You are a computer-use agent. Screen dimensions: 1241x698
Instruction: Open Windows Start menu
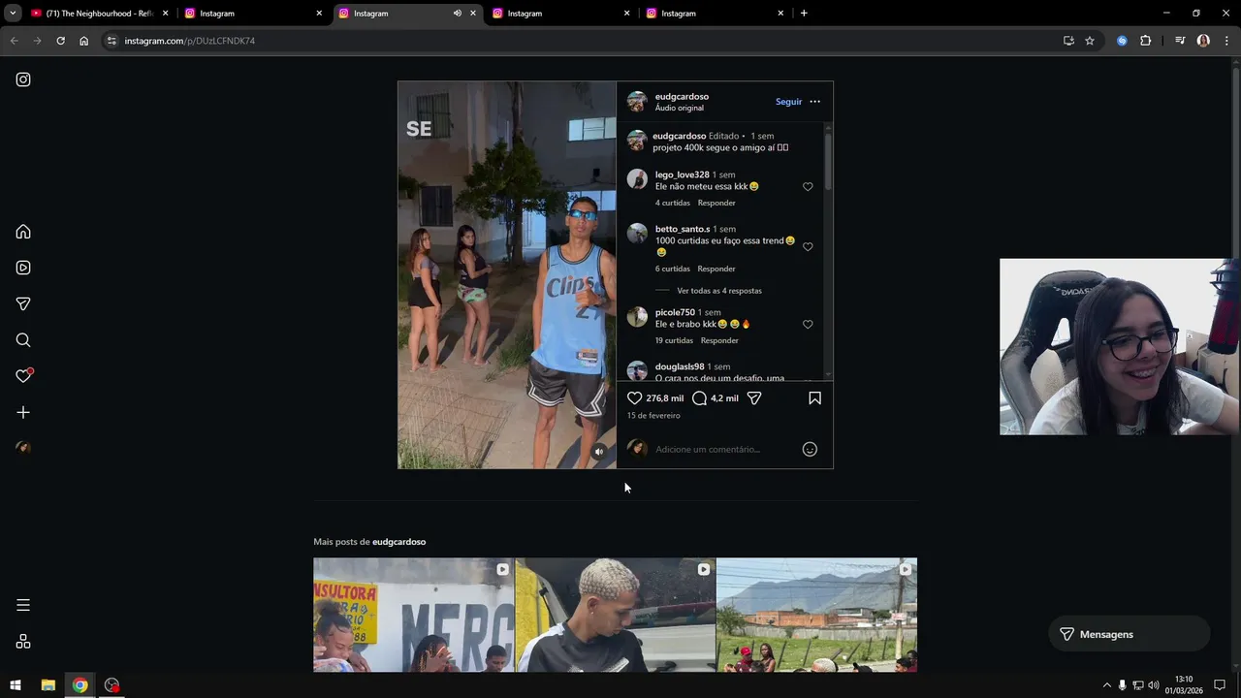pyautogui.click(x=16, y=685)
